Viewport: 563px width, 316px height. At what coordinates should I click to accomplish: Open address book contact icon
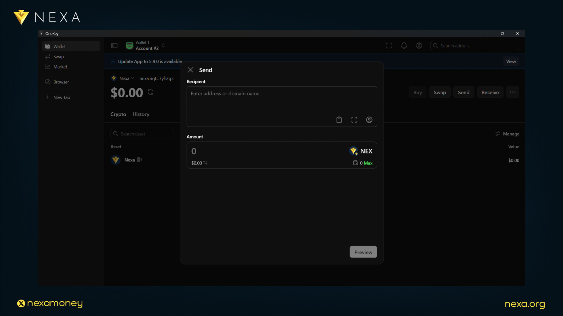coord(369,120)
